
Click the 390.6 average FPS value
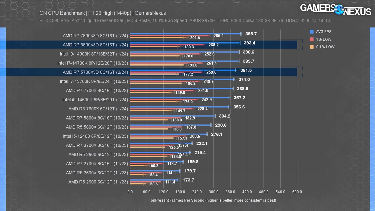tap(248, 52)
